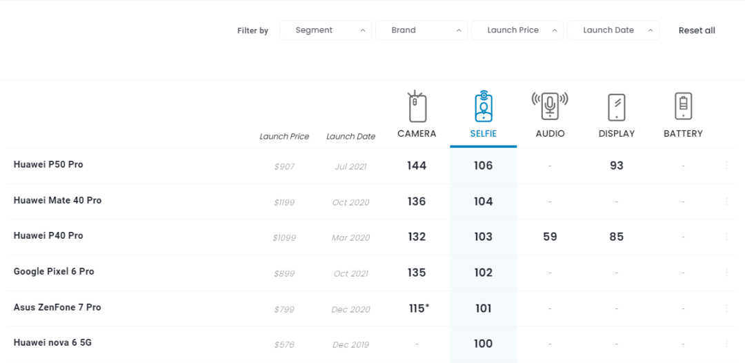The height and width of the screenshot is (363, 745).
Task: Click the Dec 2019 launch date
Action: point(350,344)
